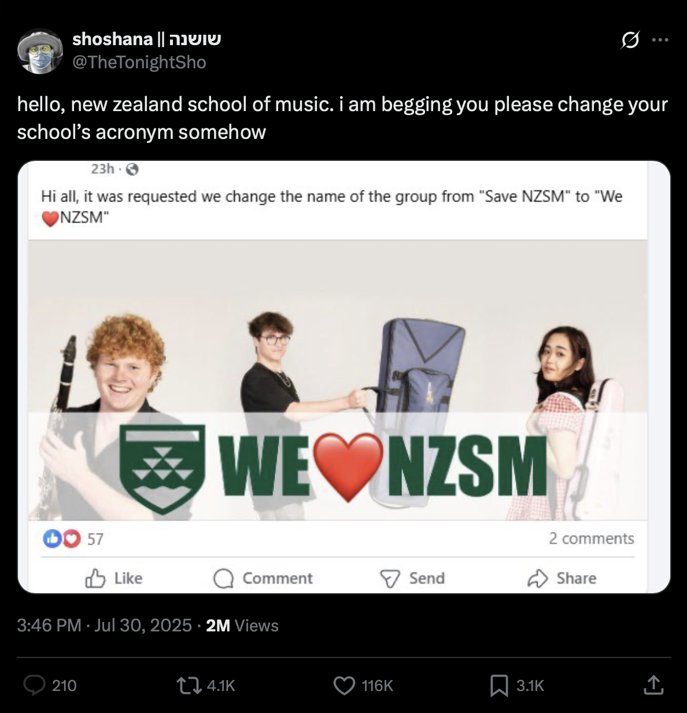Click the globe public-visibility icon
Image resolution: width=687 pixels, height=713 pixels.
[132, 169]
